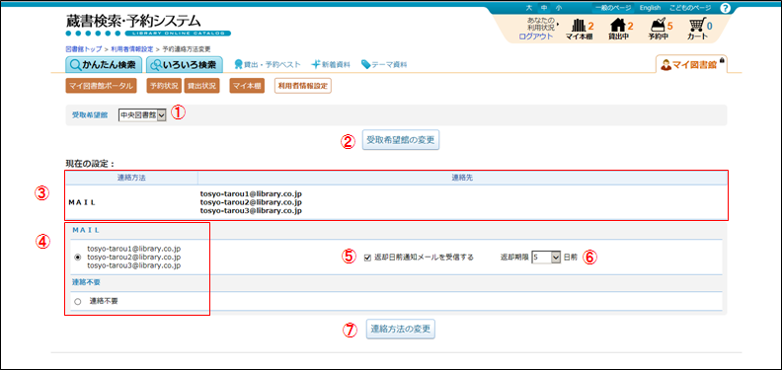The image size is (782, 370).
Task: Open the help question mark icon
Action: tap(725, 8)
